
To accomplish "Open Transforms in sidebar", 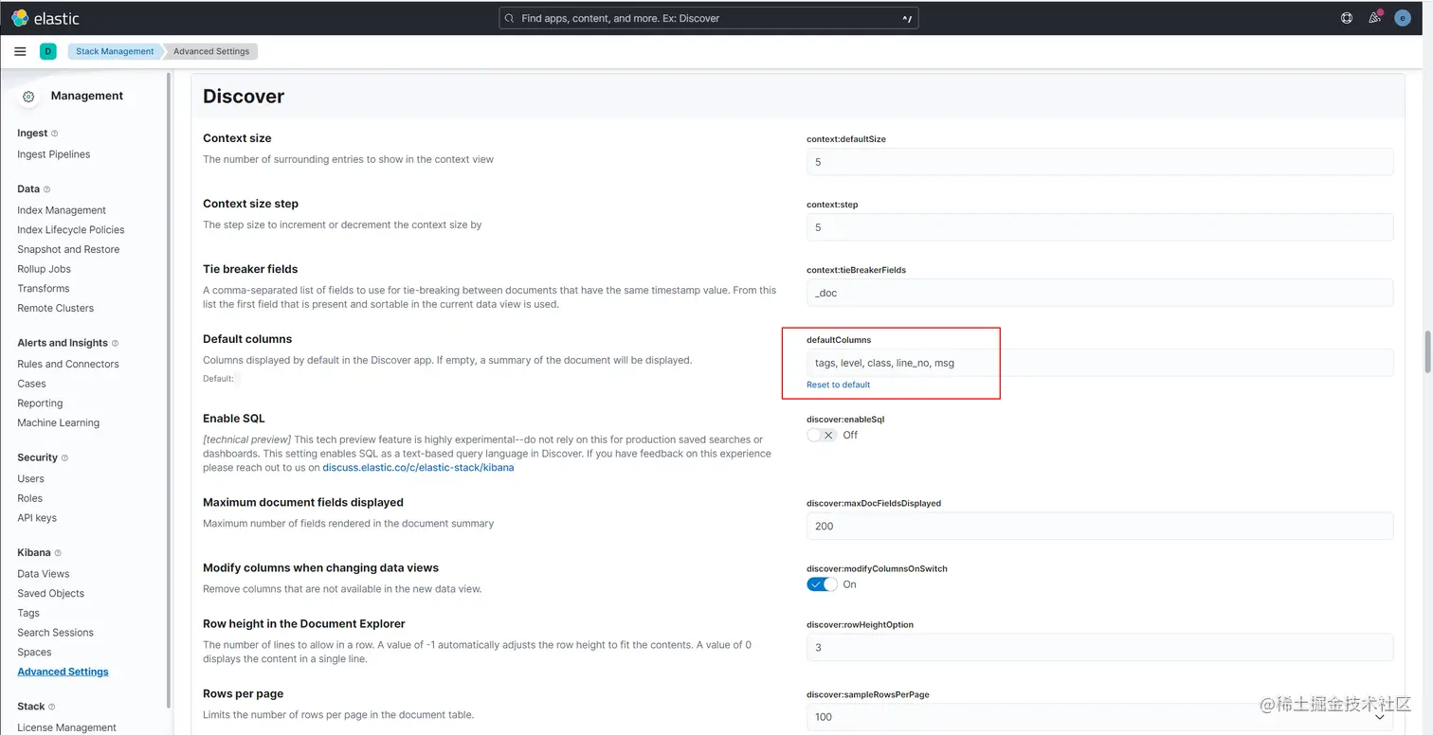I will pos(44,289).
